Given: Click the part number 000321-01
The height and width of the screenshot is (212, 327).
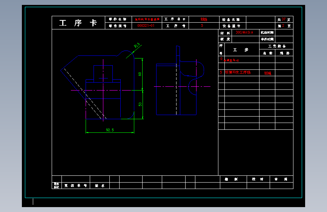Looking at the screenshot, I should [146, 26].
